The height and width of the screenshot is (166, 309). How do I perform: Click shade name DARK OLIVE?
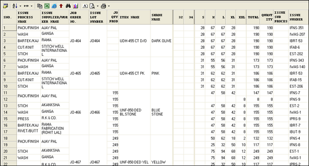click(162, 41)
